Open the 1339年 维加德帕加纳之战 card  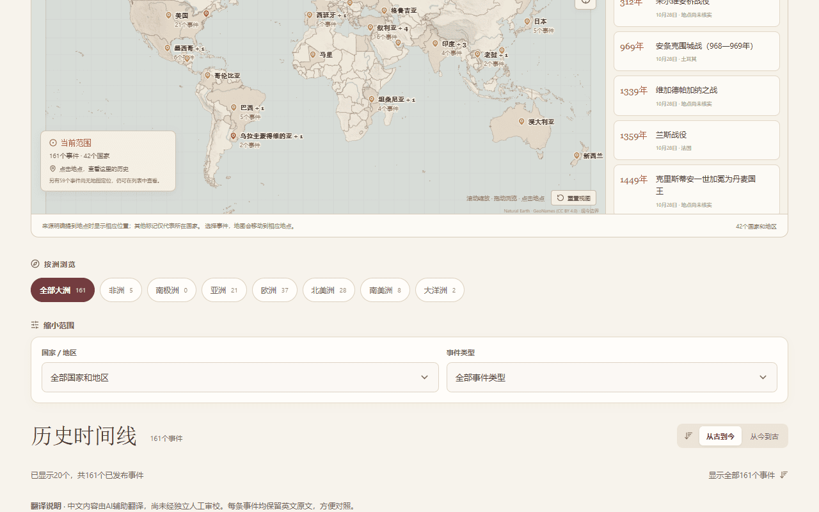[697, 96]
